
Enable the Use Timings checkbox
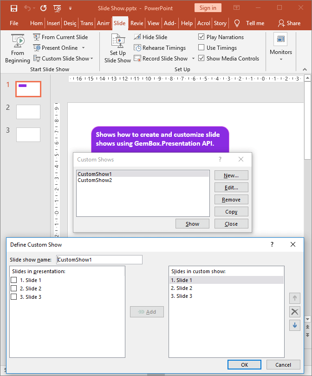tap(201, 48)
